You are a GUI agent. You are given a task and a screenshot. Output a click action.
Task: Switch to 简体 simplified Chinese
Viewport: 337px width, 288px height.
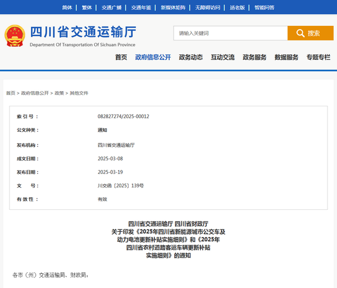pos(67,7)
